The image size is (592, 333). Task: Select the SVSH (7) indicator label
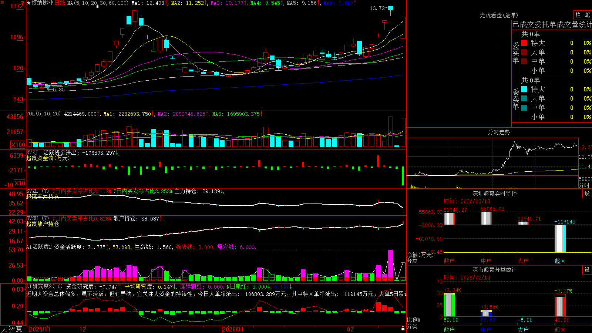[x=37, y=218]
